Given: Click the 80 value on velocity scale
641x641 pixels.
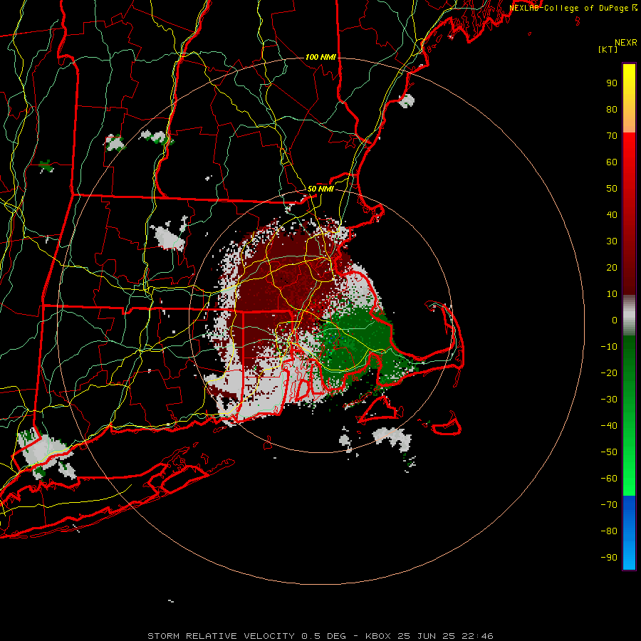Looking at the screenshot, I should coord(612,110).
